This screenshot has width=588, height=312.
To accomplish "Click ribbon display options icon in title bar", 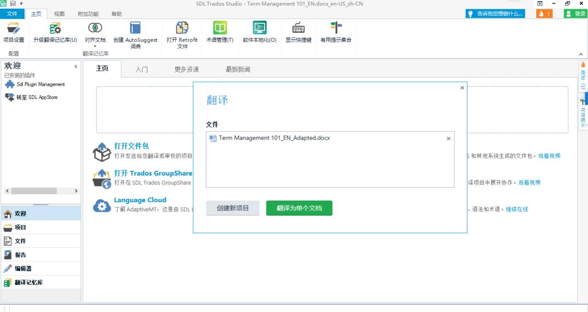I will tap(540, 3).
